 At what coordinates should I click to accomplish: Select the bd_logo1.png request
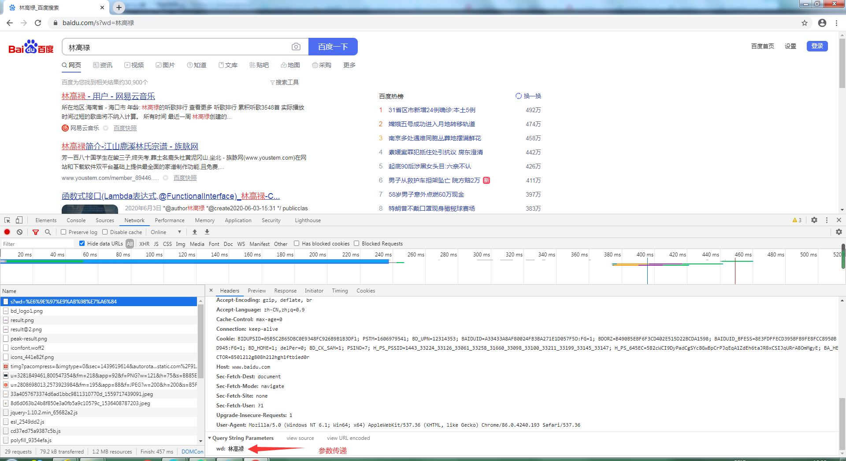tap(99, 311)
